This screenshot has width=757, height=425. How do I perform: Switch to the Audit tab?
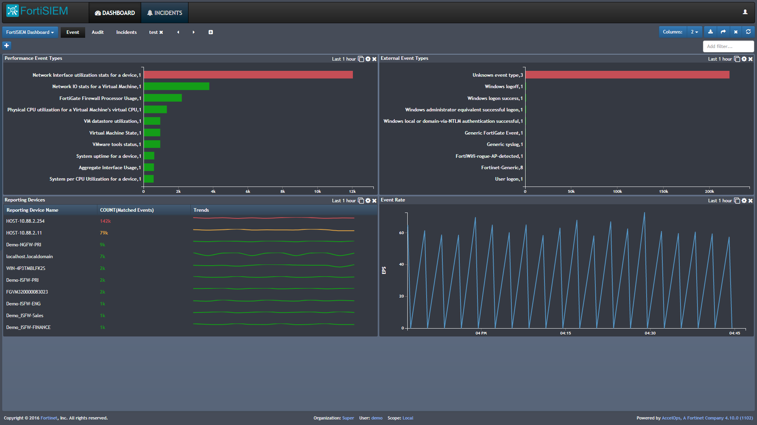[97, 32]
